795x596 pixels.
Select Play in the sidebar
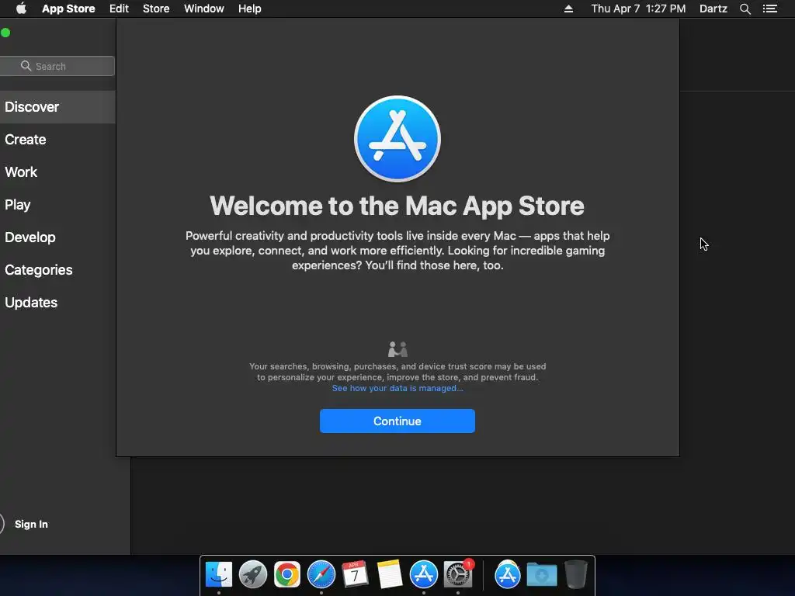57,205
